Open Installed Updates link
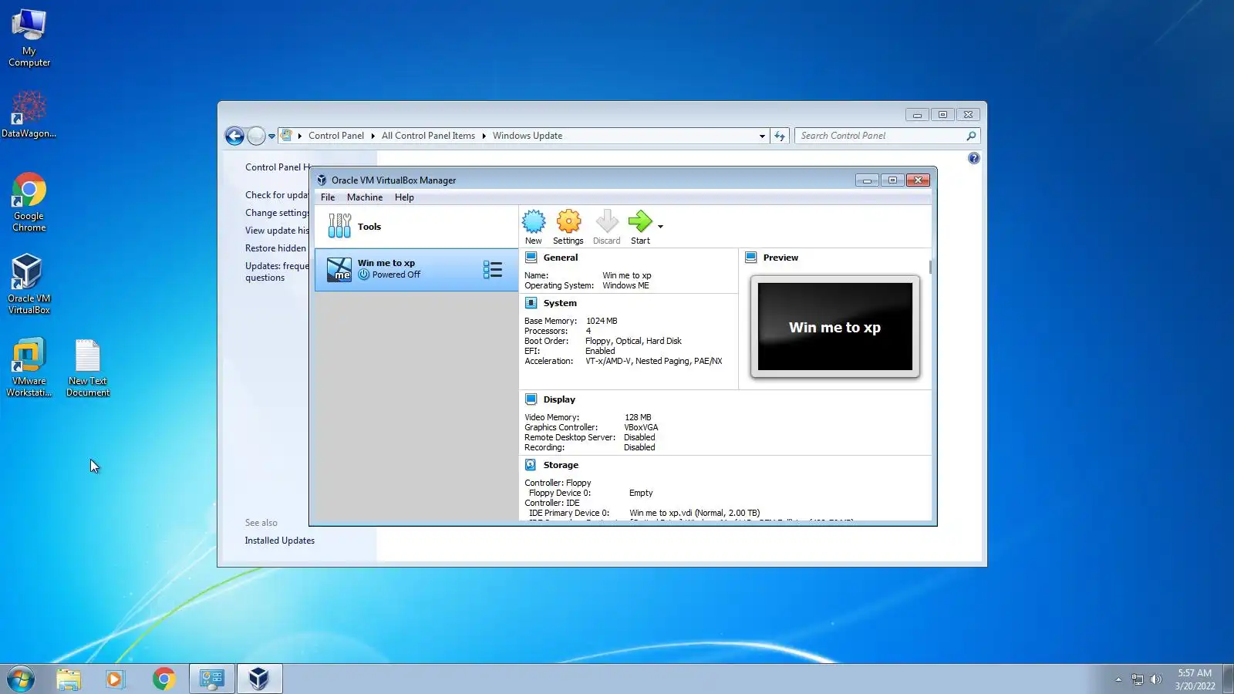The height and width of the screenshot is (694, 1234). click(280, 541)
